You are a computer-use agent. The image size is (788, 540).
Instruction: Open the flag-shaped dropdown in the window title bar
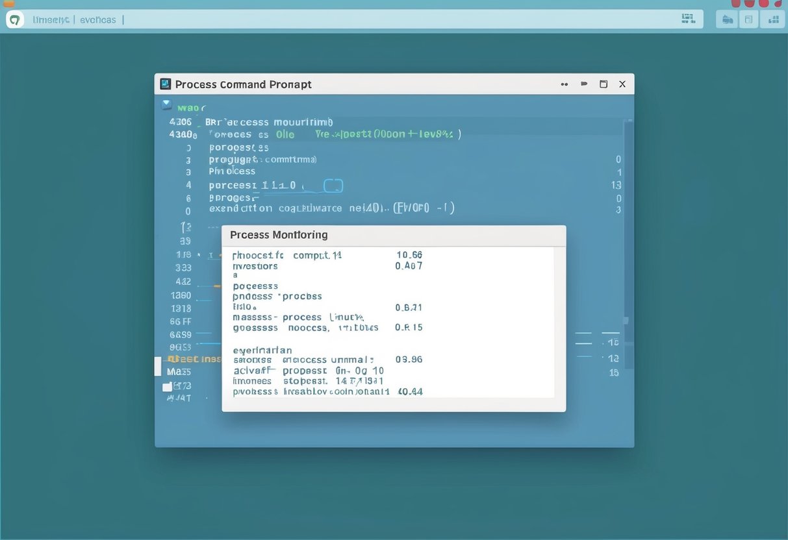coord(583,84)
